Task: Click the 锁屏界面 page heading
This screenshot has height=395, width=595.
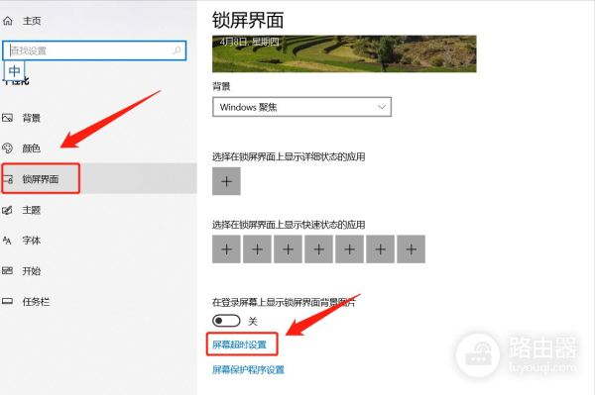Action: [248, 21]
